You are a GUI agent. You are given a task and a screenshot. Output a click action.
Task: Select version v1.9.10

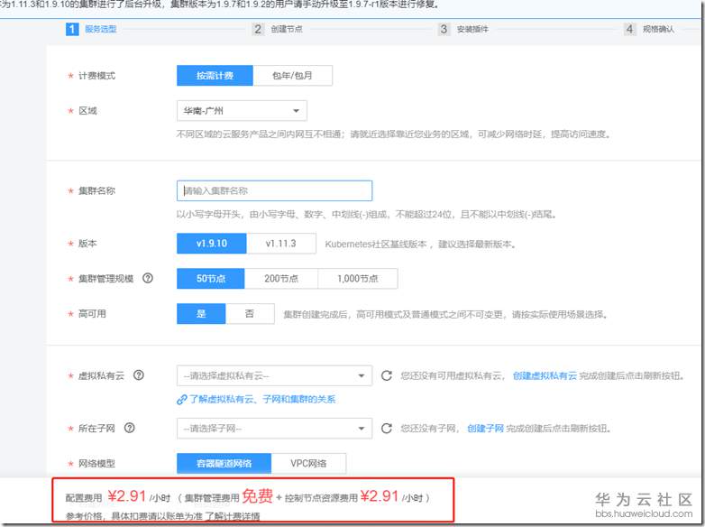211,244
